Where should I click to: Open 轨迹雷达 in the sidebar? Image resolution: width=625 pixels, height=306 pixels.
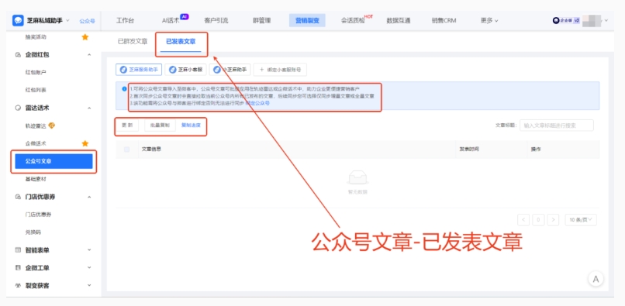pos(36,125)
